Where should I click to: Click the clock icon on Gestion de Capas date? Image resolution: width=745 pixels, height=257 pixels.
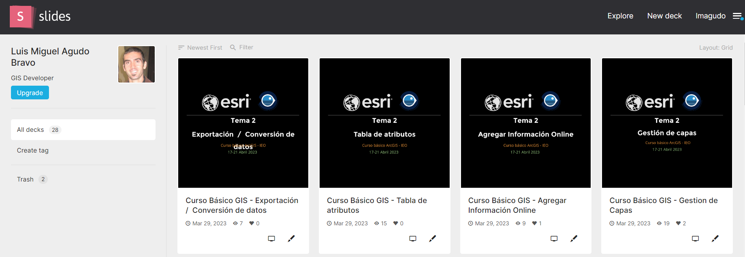coord(612,223)
